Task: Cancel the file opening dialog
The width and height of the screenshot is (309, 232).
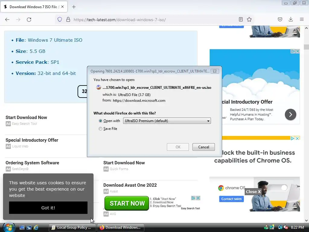Action: click(x=204, y=147)
